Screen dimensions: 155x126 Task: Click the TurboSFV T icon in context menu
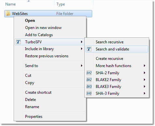(x=18, y=42)
